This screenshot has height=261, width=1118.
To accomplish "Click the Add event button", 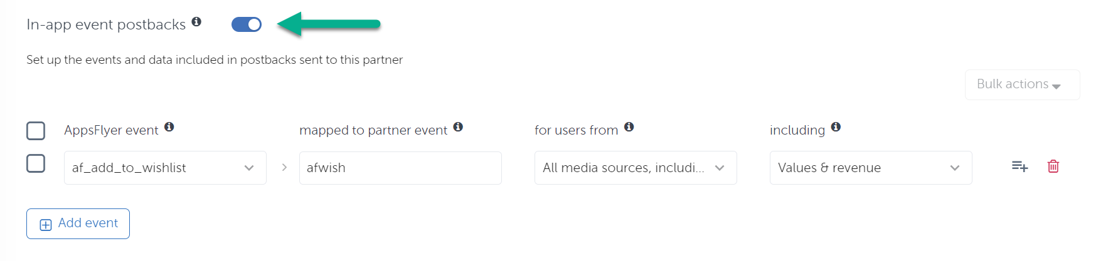I will 78,223.
